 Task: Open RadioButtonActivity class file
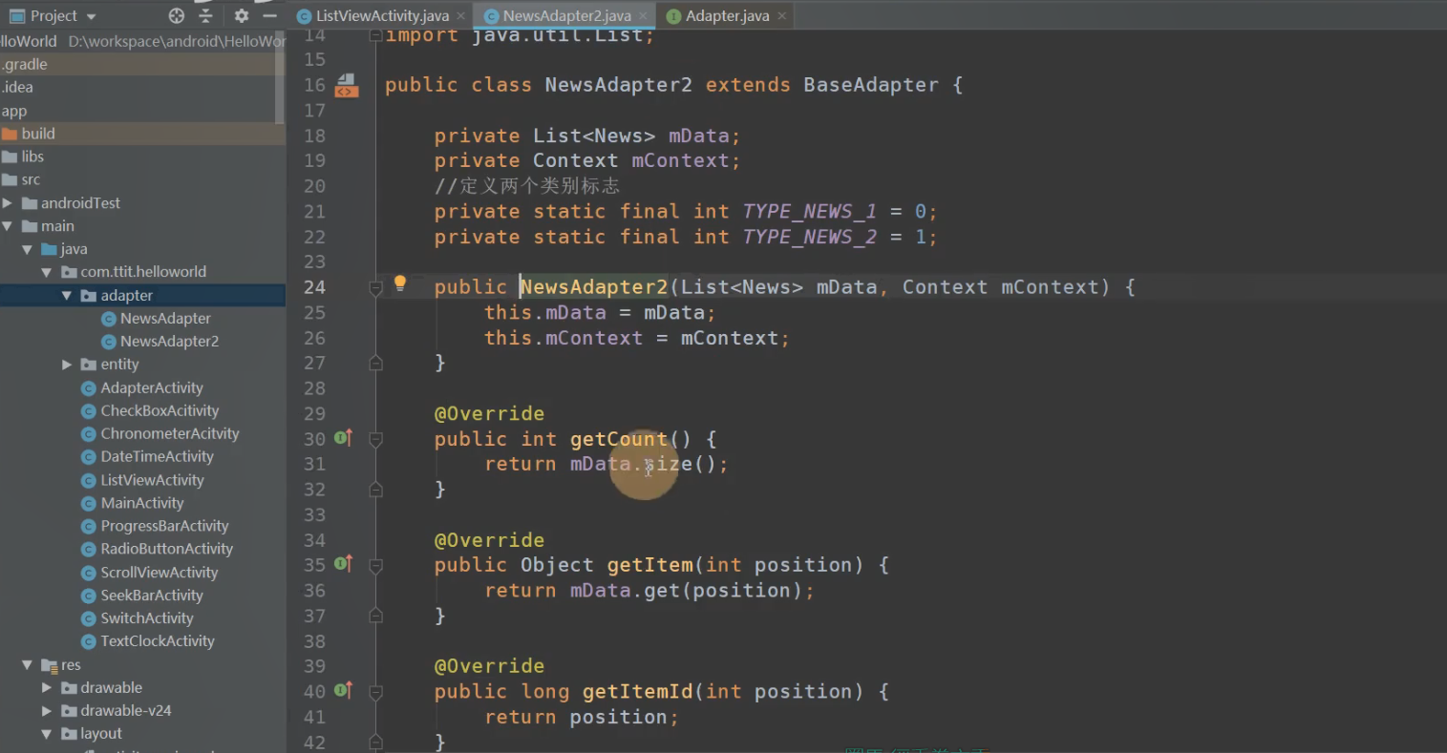(167, 549)
